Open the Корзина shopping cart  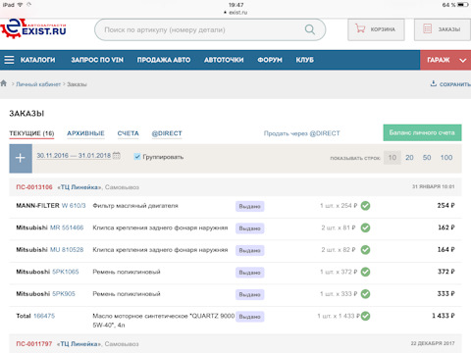(x=376, y=29)
